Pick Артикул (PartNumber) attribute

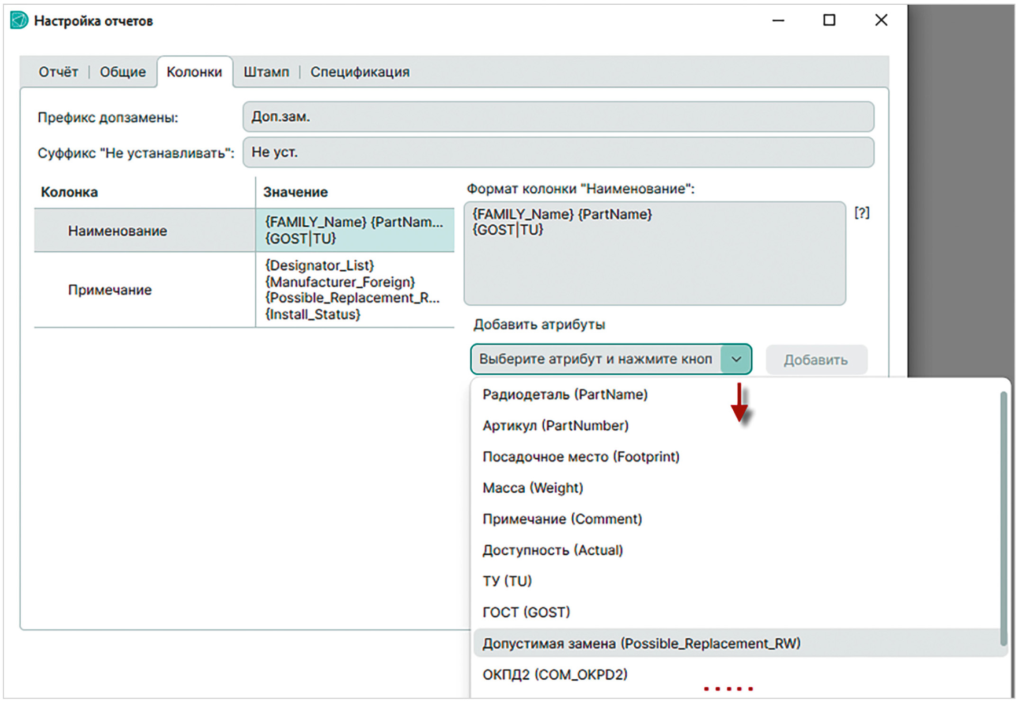click(x=555, y=426)
